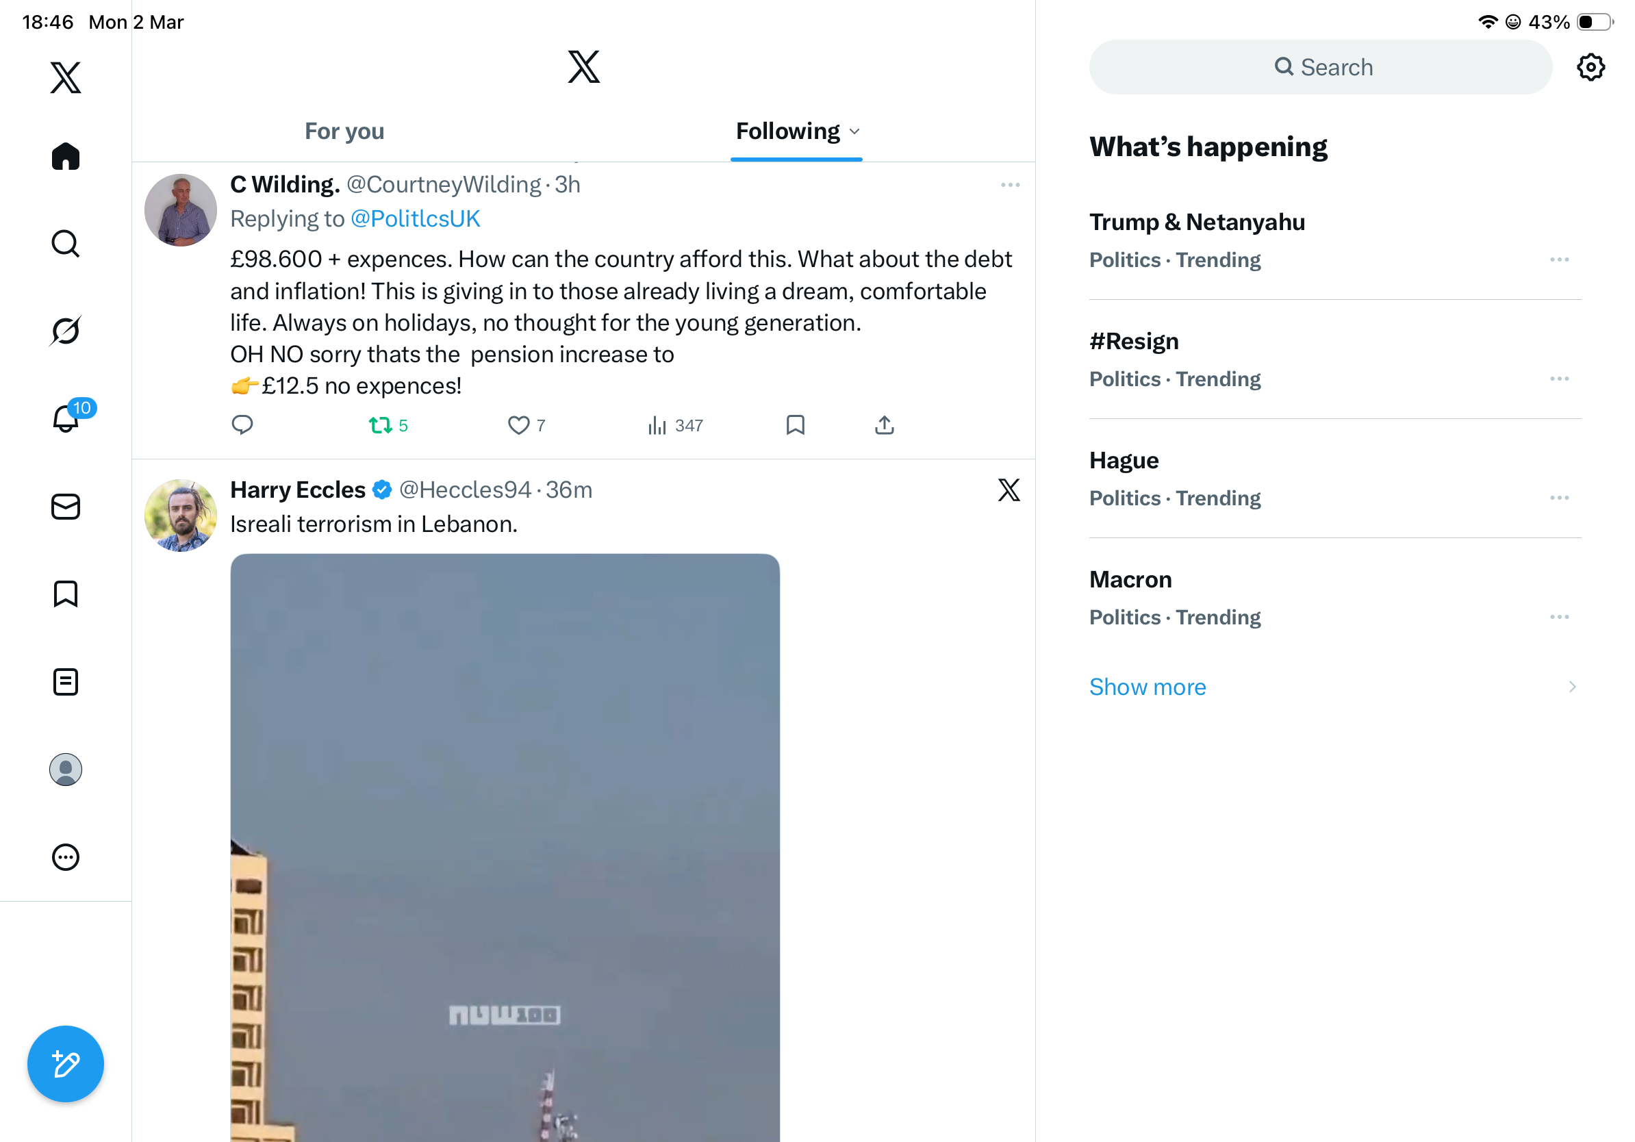
Task: Bookmark C Wilding's post
Action: tap(795, 425)
